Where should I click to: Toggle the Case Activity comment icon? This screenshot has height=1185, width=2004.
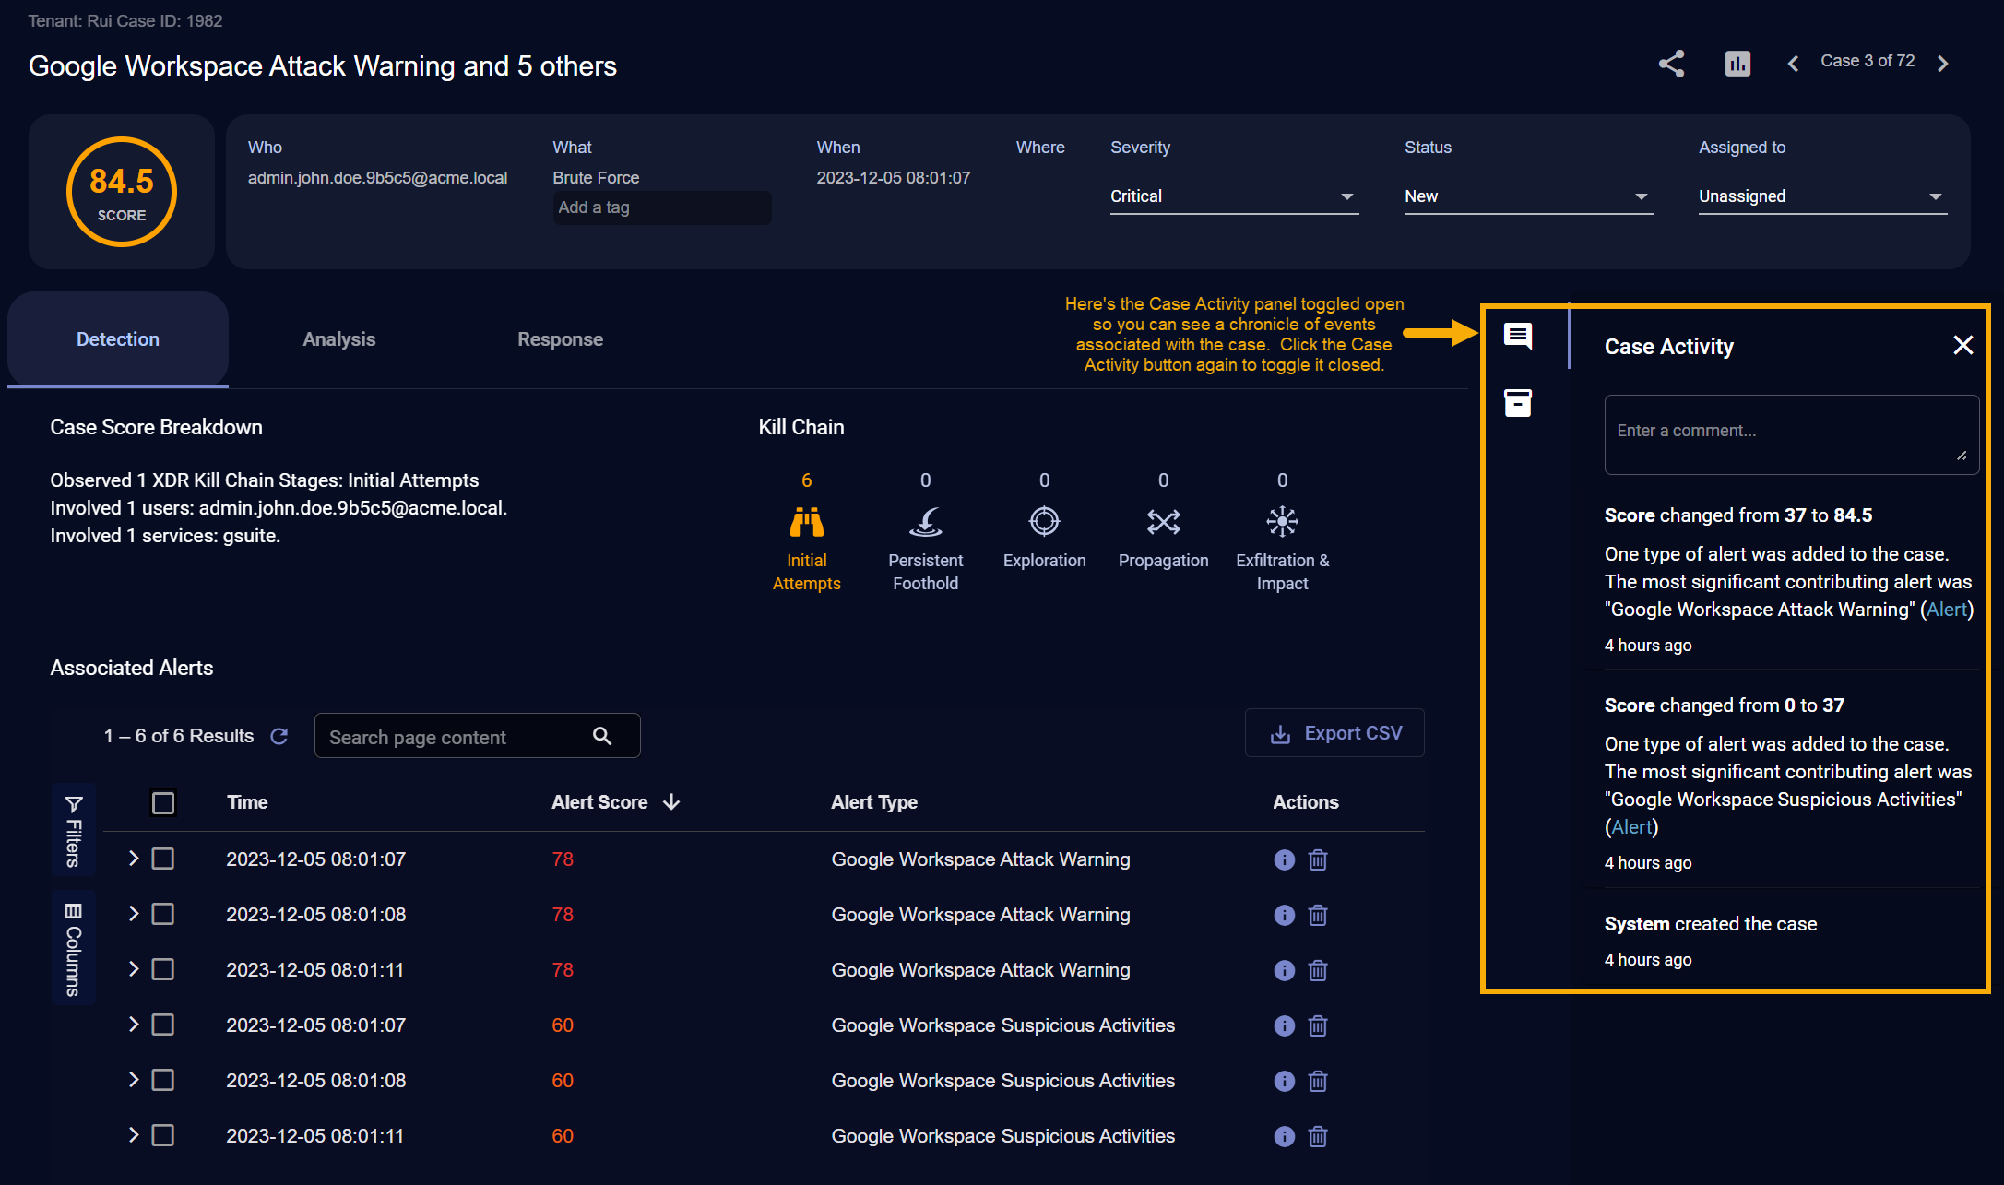1518,335
